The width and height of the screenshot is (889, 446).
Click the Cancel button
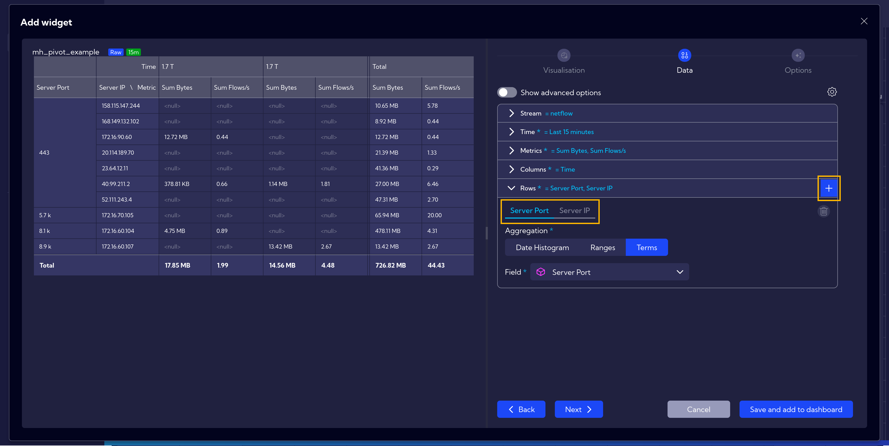[699, 409]
